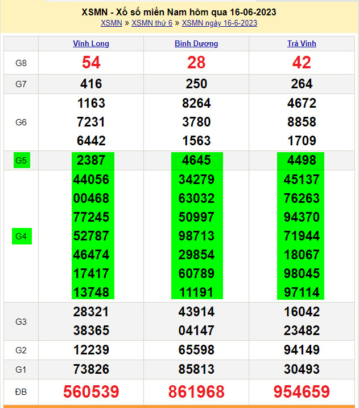This screenshot has width=359, height=408.
Task: Click G4 number 34279
Action: click(x=196, y=179)
